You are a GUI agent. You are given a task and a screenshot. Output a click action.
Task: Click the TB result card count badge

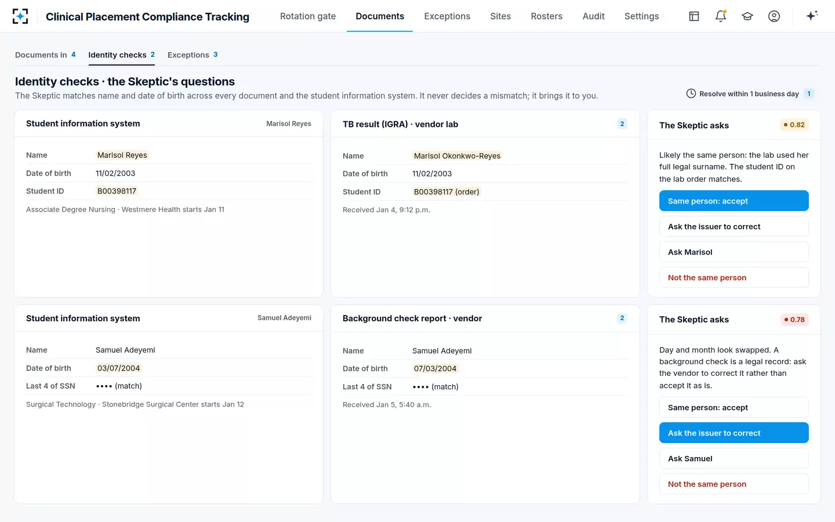(x=622, y=124)
